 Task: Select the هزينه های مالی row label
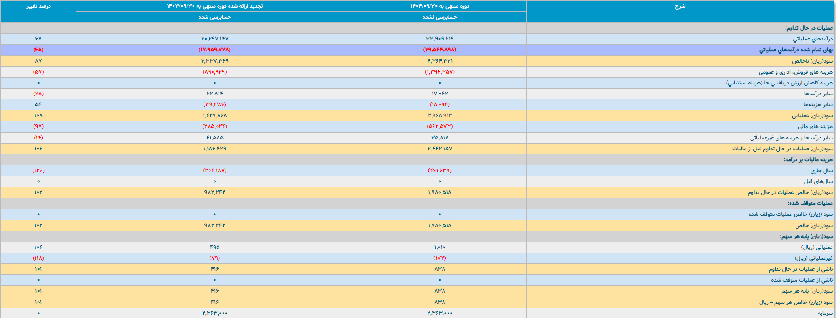pyautogui.click(x=815, y=127)
